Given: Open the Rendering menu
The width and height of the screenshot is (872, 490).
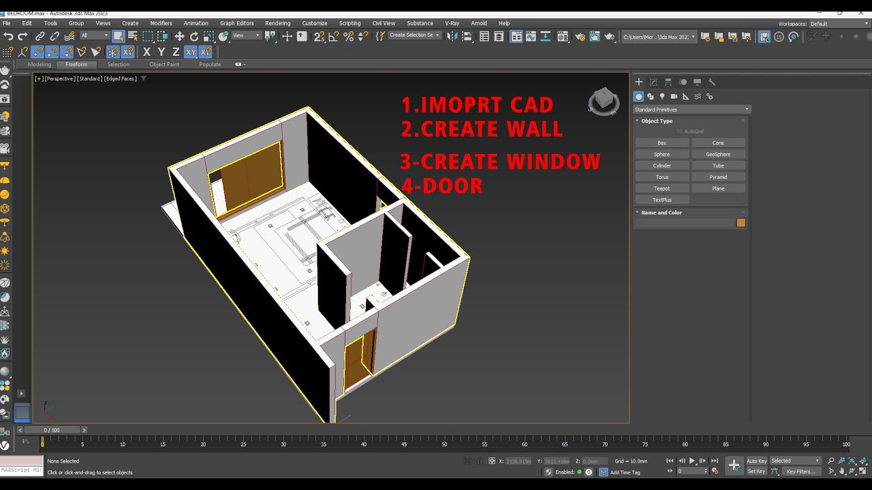Looking at the screenshot, I should [x=277, y=23].
